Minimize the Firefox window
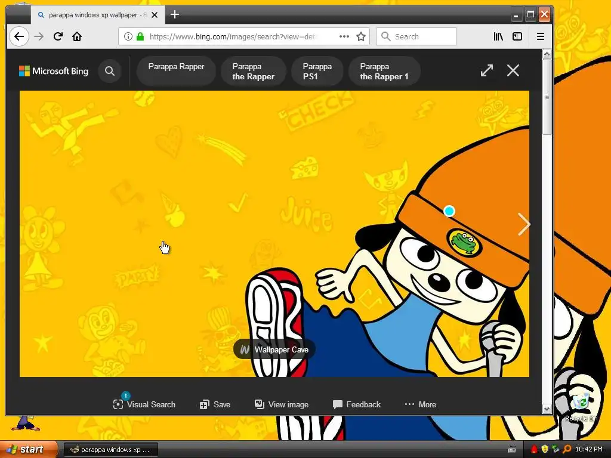 pos(516,15)
